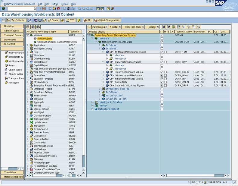This screenshot has height=186, width=238.
Task: Click the find binoculars icon above collected objects
Action: point(163,27)
